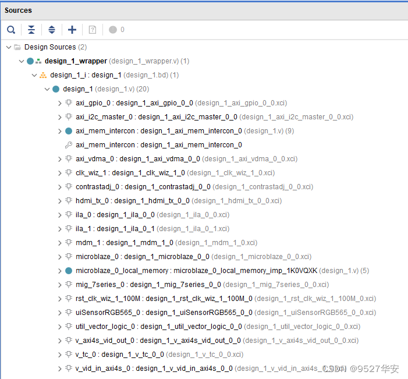
Task: Click the Collapse All toolbar icon
Action: coord(31,30)
